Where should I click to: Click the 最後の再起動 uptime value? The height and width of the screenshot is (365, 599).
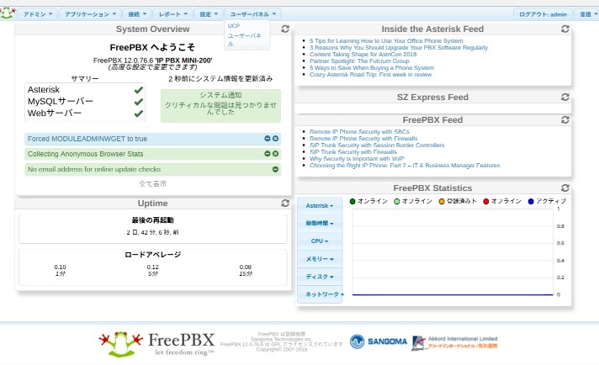[x=153, y=232]
